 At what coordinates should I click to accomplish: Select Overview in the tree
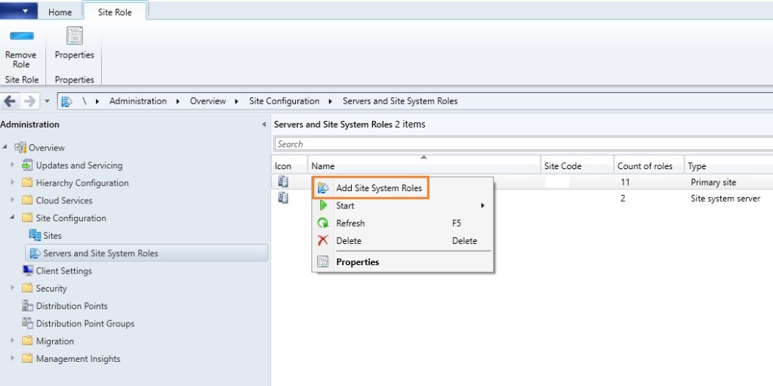[x=46, y=147]
